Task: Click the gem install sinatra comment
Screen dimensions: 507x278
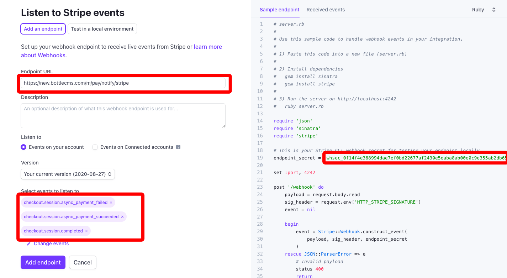Action: click(306, 76)
